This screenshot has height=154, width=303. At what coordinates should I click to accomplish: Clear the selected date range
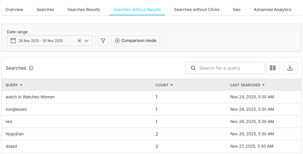79,41
